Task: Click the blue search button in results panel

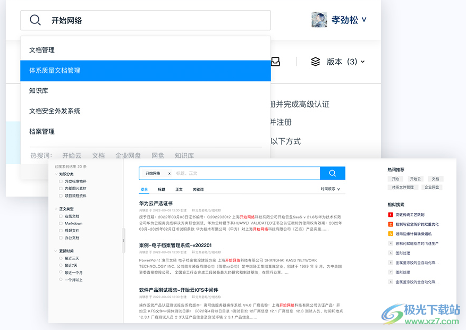Action: pyautogui.click(x=333, y=173)
